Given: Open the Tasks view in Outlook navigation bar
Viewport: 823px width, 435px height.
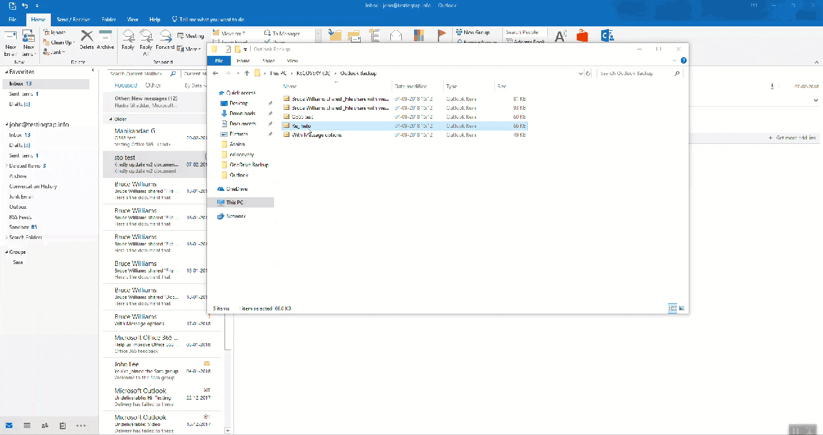Looking at the screenshot, I should click(62, 425).
